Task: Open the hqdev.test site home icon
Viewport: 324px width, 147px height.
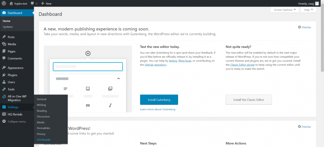Action: [12, 3]
